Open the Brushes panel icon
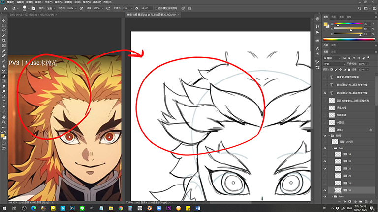Viewport: 378px width, 212px height. point(318,62)
